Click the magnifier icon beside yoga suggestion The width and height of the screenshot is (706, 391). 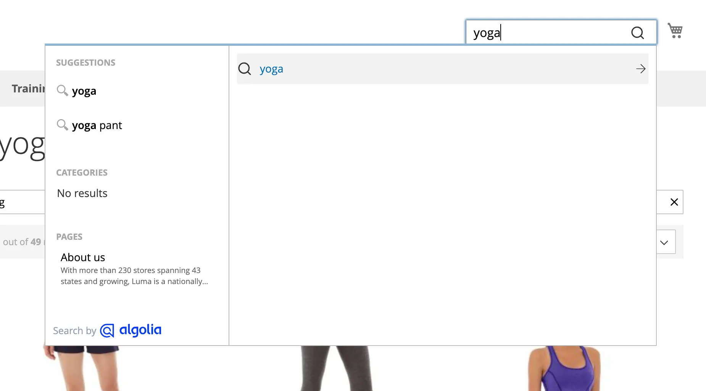pos(62,90)
